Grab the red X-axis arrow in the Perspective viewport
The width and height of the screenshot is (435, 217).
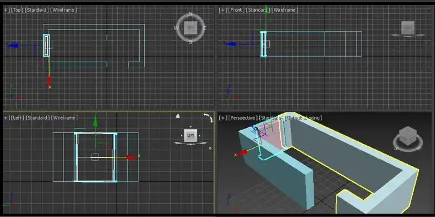coord(242,152)
